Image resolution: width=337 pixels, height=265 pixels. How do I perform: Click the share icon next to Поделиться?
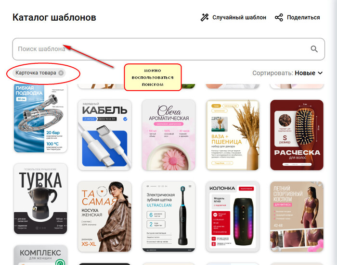point(279,17)
